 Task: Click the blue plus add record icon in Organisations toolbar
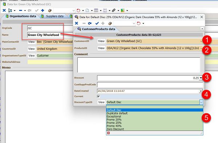(x=43, y=11)
